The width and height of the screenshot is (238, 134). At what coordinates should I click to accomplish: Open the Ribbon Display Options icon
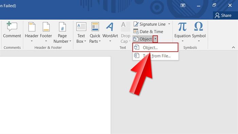pyautogui.click(x=183, y=5)
